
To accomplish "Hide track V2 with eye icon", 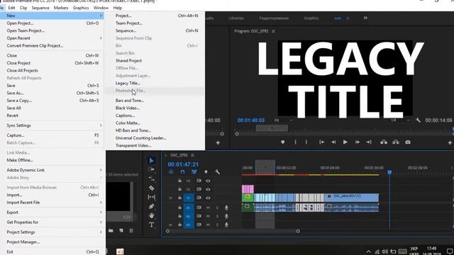I will click(208, 189).
